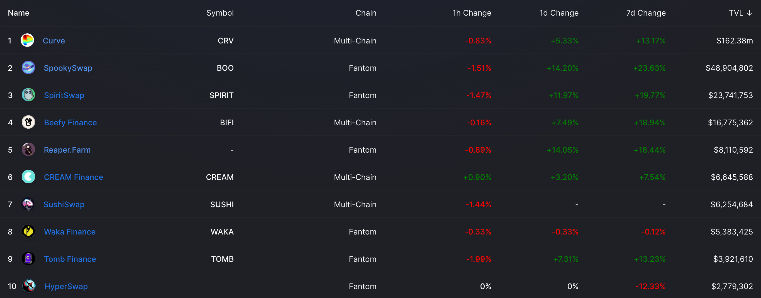Click the Reaper.Farm logo icon
Image resolution: width=761 pixels, height=298 pixels.
28,150
